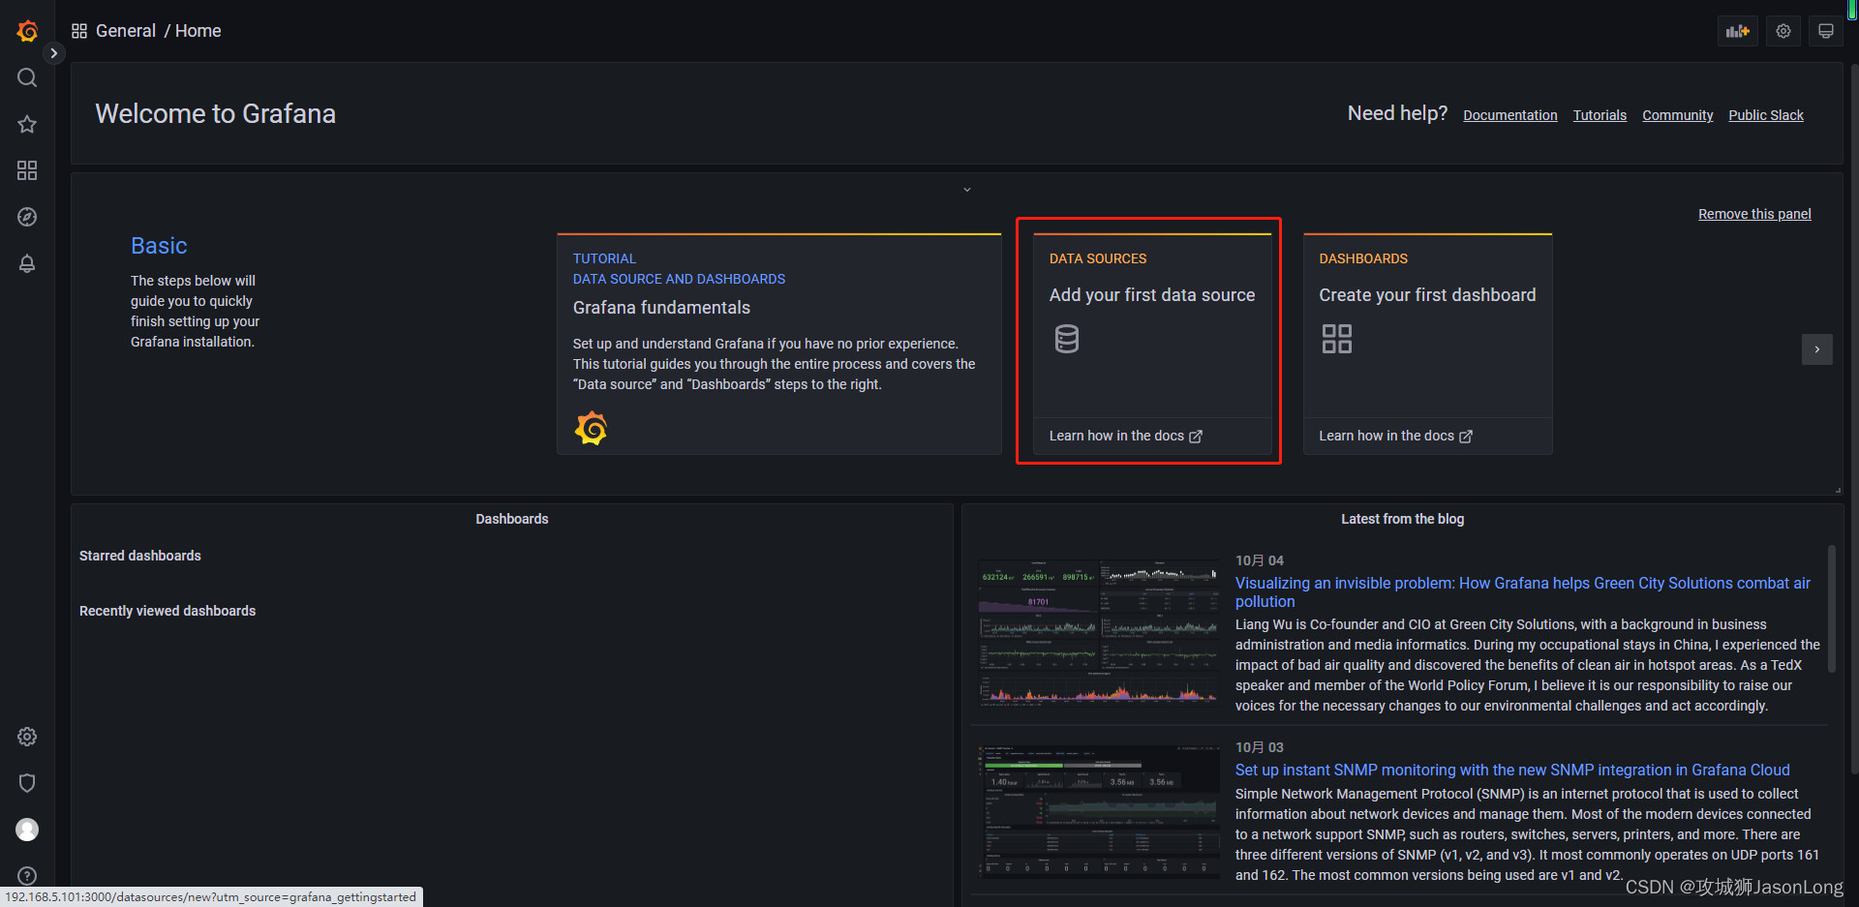The height and width of the screenshot is (907, 1859).
Task: Click the Add panel chart icon
Action: [1738, 31]
